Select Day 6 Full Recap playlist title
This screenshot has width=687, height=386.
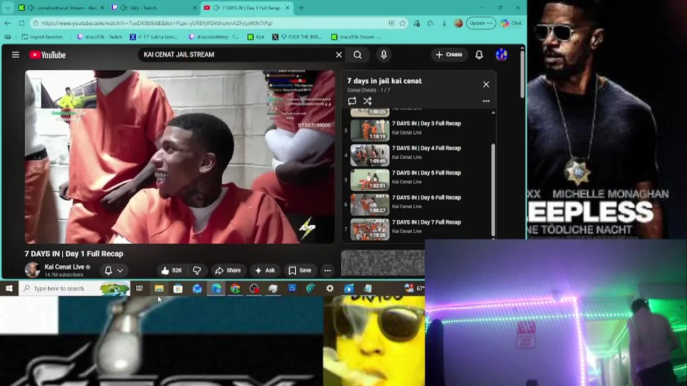426,197
